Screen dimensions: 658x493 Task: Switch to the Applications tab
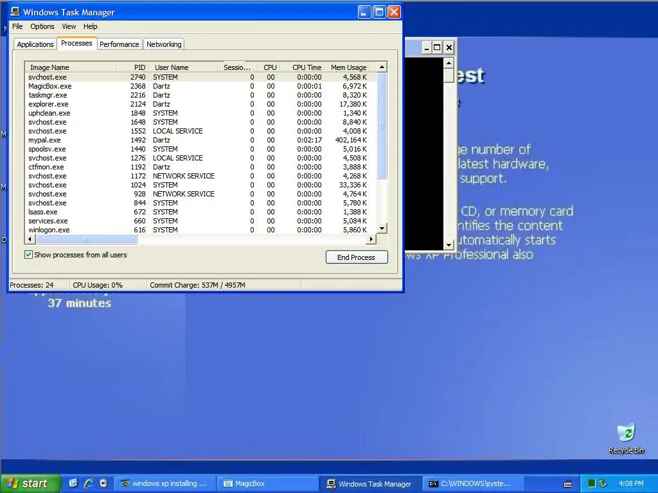[x=35, y=44]
